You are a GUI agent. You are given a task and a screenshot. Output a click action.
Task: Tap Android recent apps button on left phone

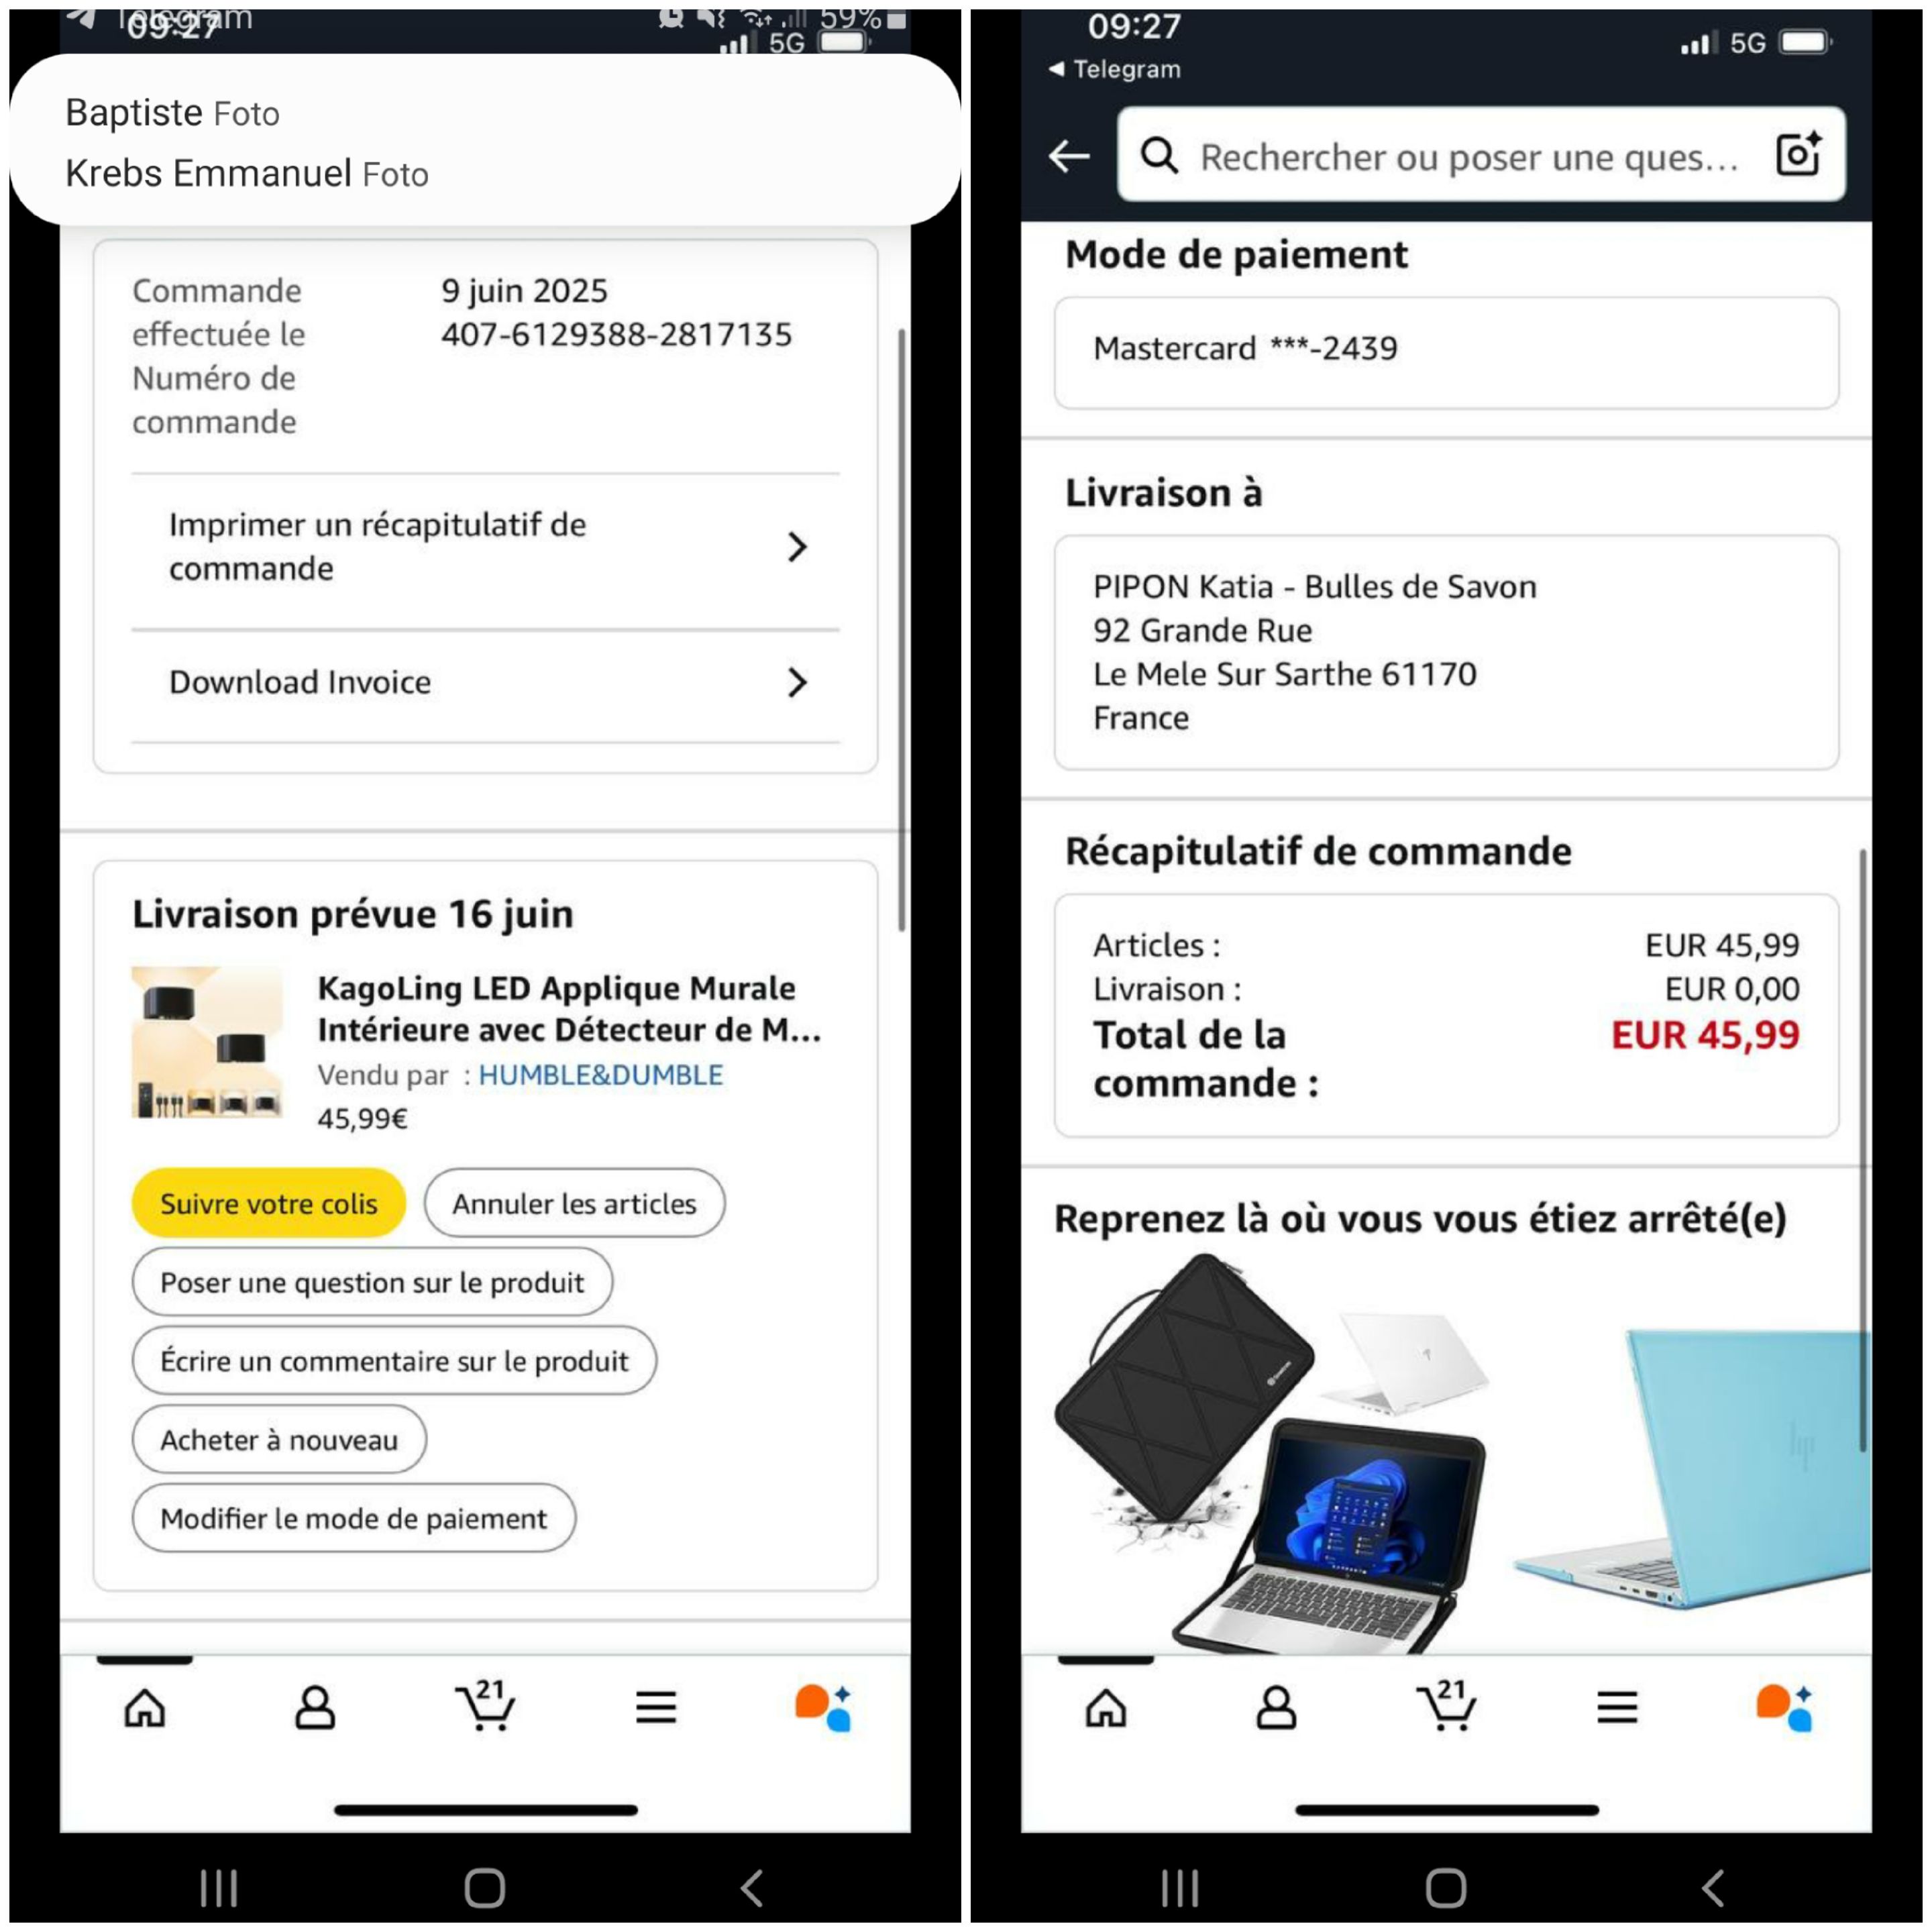click(219, 1888)
